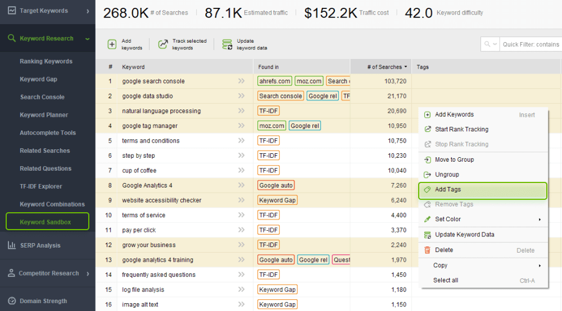
Task: Collapse the Keyword Research sidebar section
Action: click(x=88, y=39)
